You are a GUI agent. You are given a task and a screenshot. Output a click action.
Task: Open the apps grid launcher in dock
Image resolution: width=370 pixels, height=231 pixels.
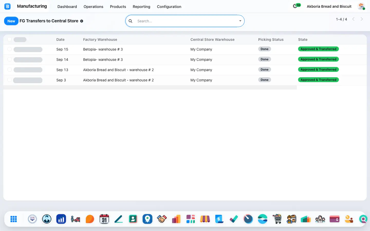[x=14, y=219]
